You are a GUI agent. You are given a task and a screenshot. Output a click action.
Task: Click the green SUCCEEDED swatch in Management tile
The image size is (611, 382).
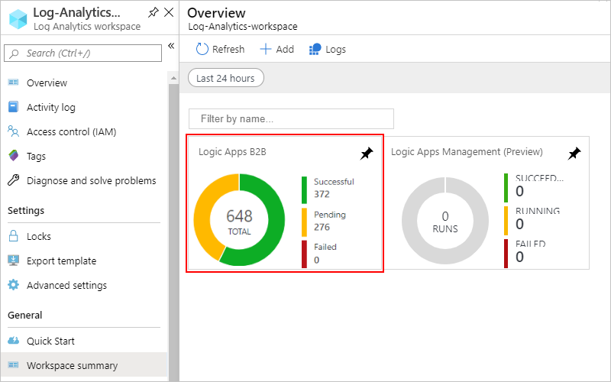pyautogui.click(x=506, y=188)
